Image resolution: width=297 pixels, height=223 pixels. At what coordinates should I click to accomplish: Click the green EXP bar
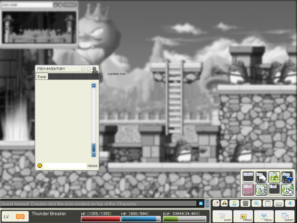point(185,219)
